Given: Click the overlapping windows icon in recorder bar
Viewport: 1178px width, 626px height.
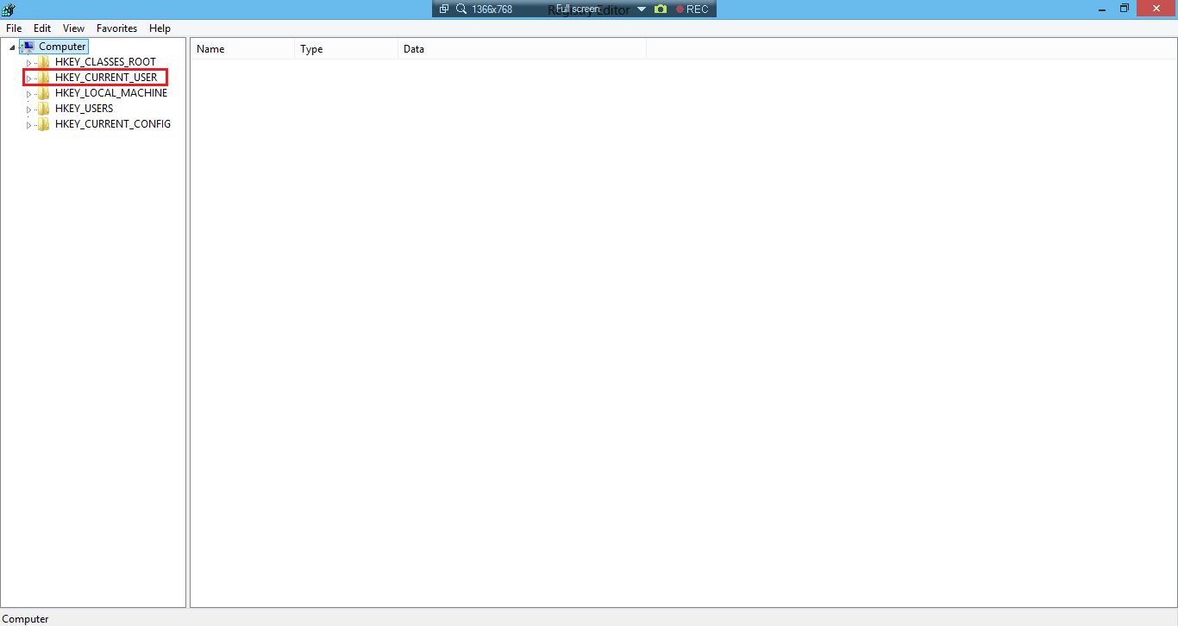Looking at the screenshot, I should click(x=444, y=9).
